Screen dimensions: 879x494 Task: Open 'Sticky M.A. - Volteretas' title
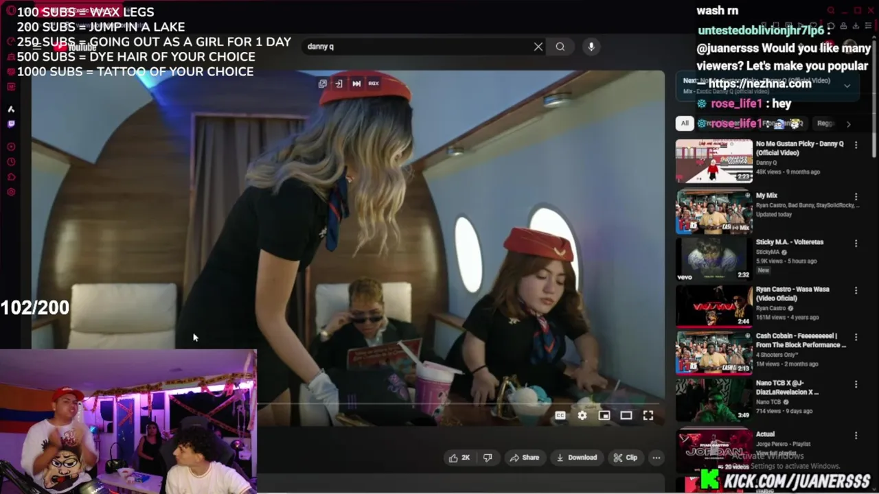pyautogui.click(x=790, y=242)
